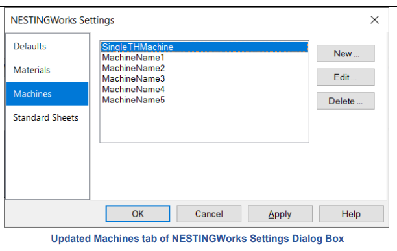Image resolution: width=397 pixels, height=251 pixels.
Task: Click the New... button
Action: pyautogui.click(x=346, y=53)
